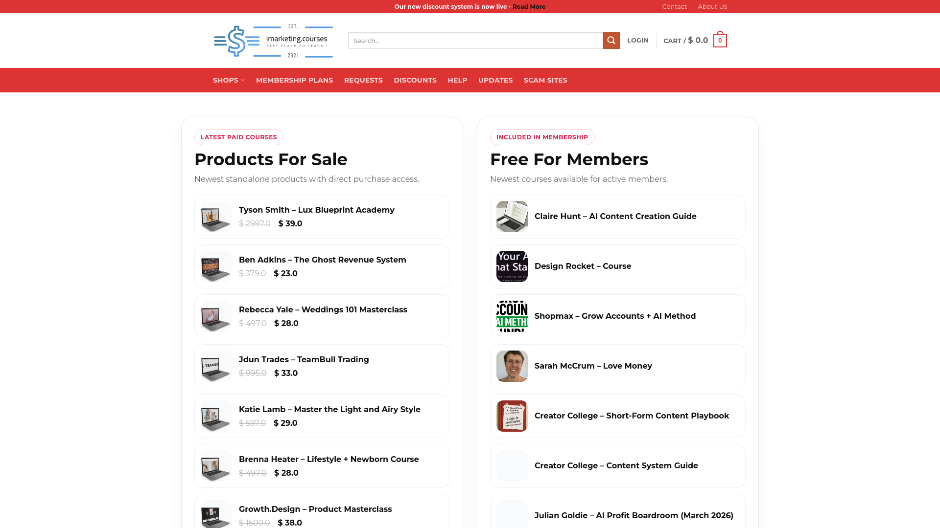
Task: Click the $ 33.0 sale price
Action: (x=286, y=373)
